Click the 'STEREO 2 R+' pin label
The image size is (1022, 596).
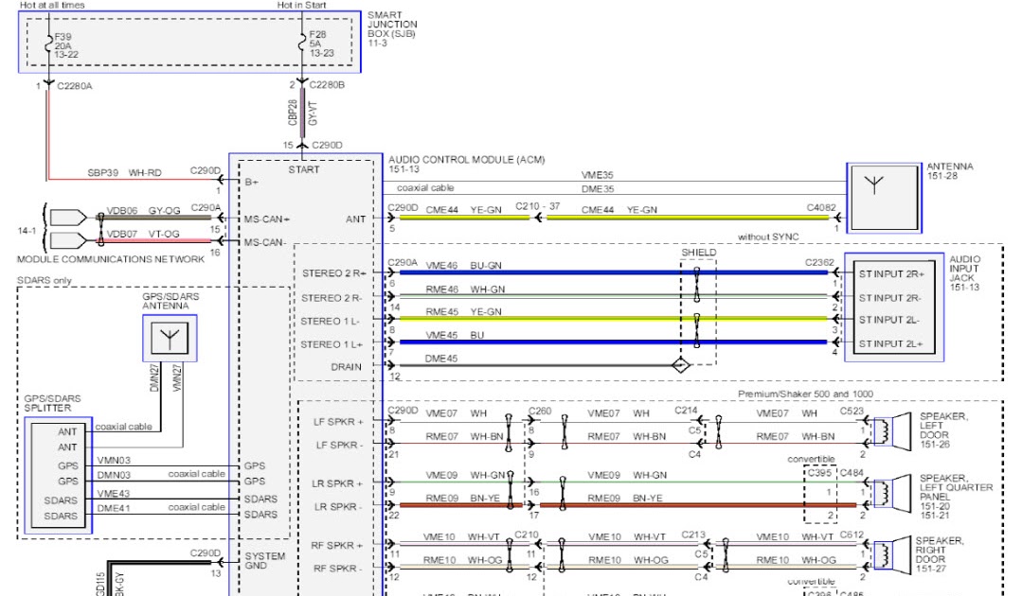tap(334, 273)
